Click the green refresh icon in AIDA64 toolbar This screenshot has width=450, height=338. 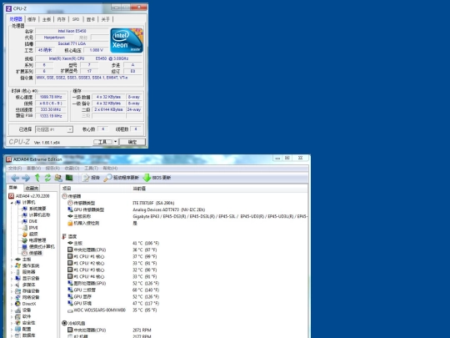pyautogui.click(x=47, y=178)
